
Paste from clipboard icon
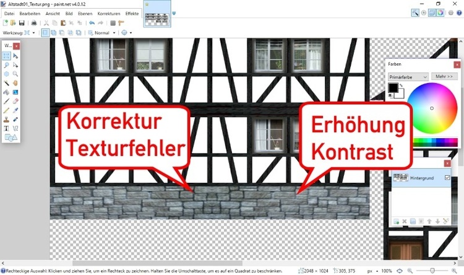click(x=63, y=23)
